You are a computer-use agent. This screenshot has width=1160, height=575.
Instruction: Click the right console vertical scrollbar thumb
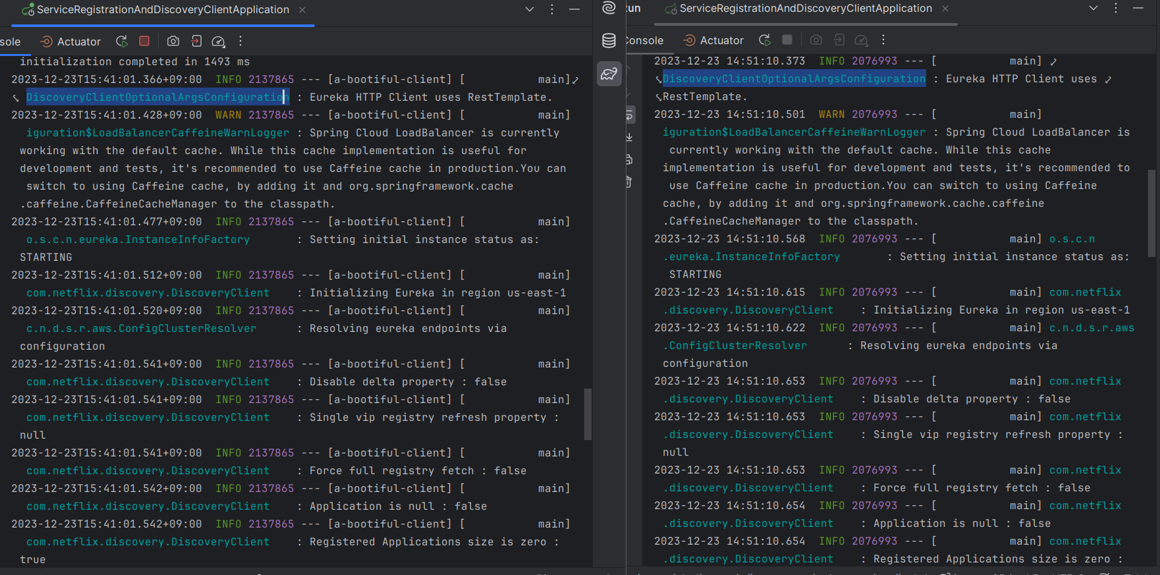point(1151,213)
